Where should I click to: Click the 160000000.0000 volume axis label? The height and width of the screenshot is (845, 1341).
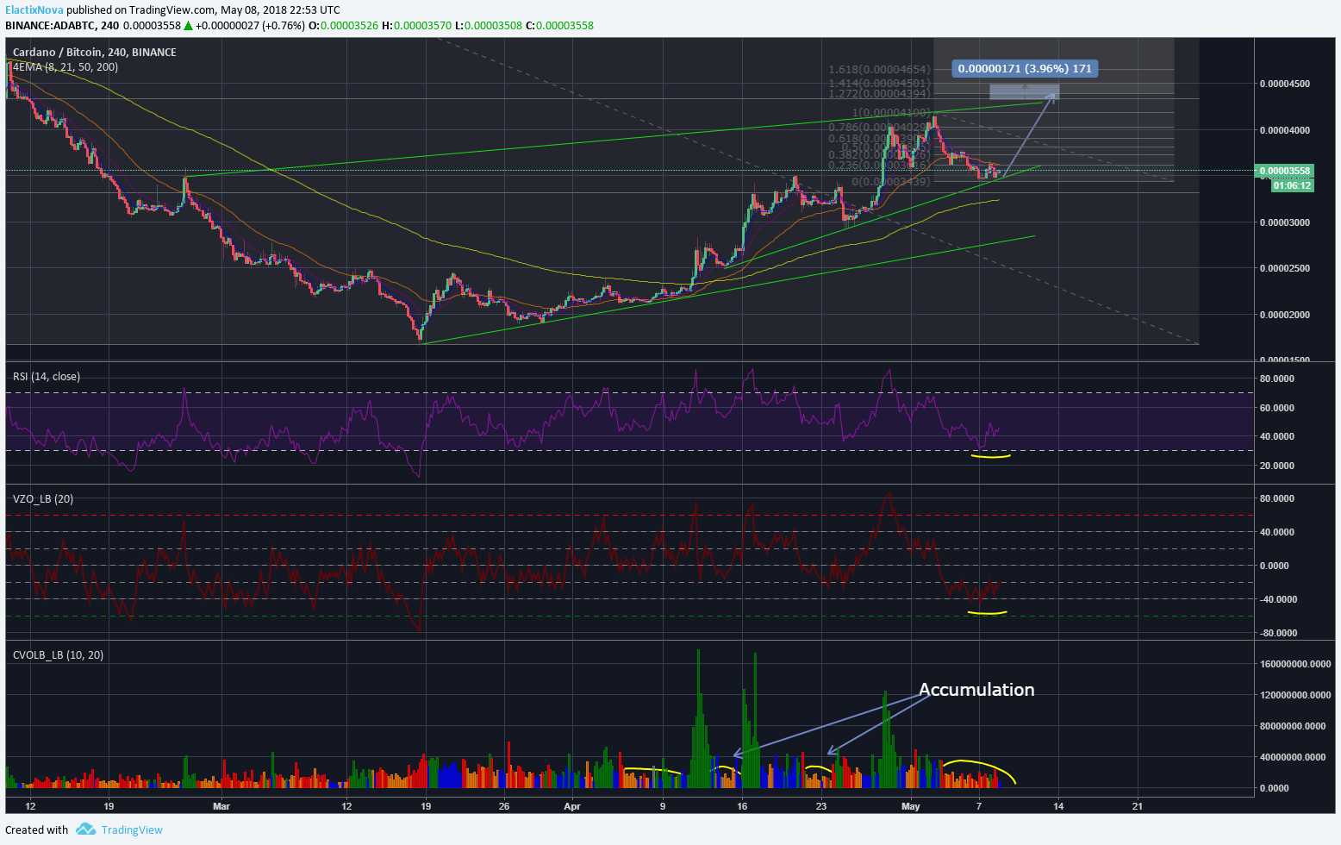click(1295, 664)
